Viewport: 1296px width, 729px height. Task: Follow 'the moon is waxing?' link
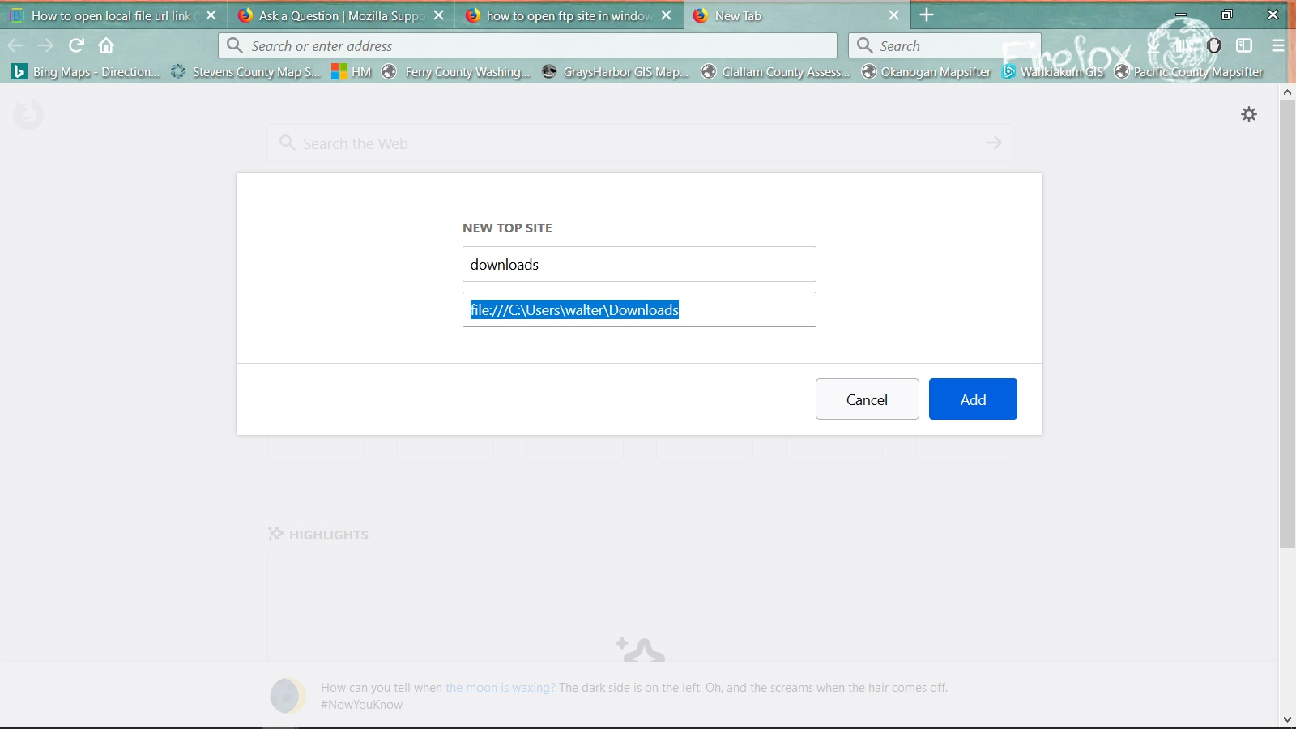pyautogui.click(x=501, y=688)
